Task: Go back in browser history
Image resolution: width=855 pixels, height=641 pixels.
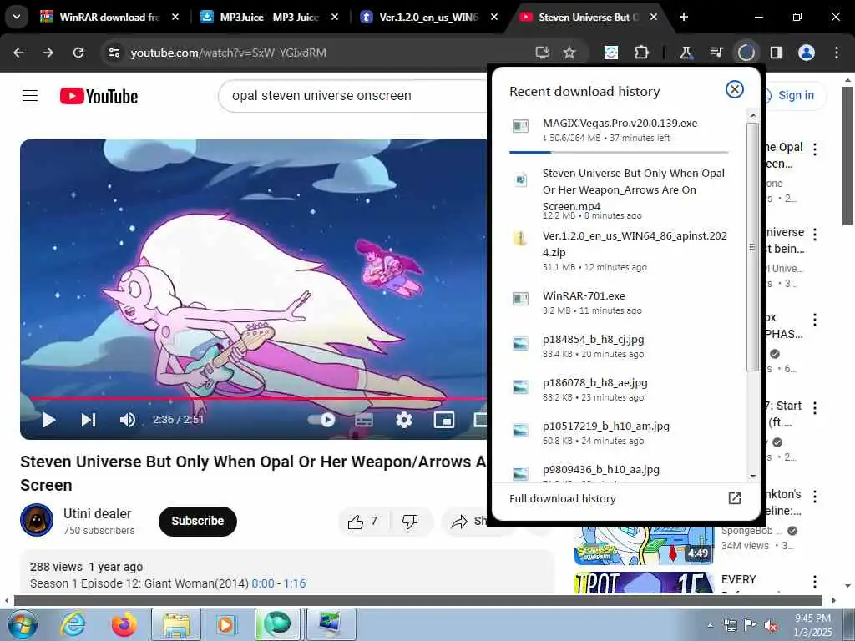Action: tap(18, 53)
